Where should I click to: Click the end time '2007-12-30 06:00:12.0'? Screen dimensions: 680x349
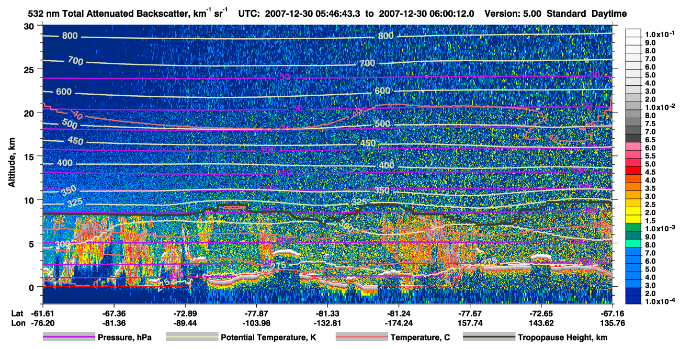[426, 14]
